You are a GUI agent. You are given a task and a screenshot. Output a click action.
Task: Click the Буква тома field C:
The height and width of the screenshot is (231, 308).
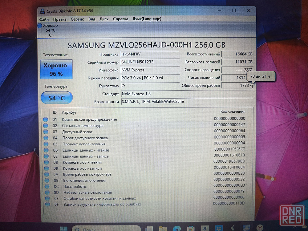(x=150, y=86)
